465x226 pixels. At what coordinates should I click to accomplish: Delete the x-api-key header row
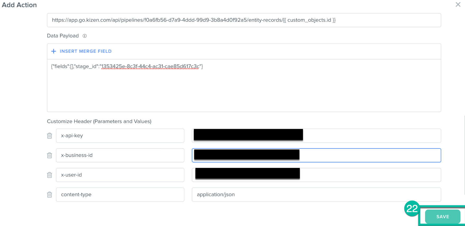[x=49, y=136]
